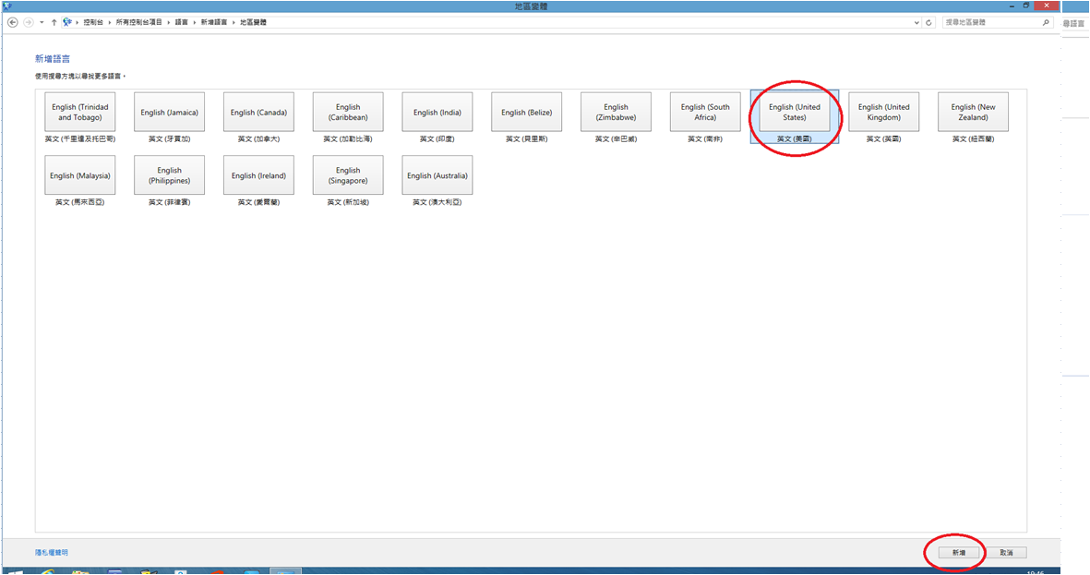This screenshot has height=575, width=1090.
Task: Click 控制台 breadcrumb in address bar
Action: (x=92, y=22)
